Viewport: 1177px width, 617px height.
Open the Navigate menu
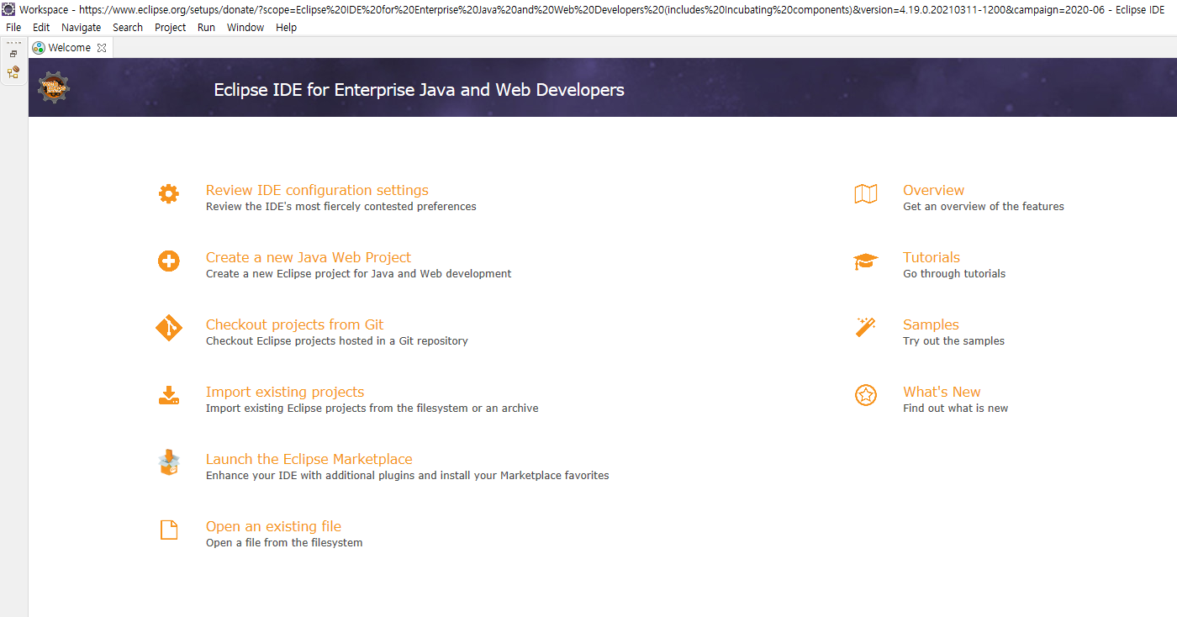point(81,27)
